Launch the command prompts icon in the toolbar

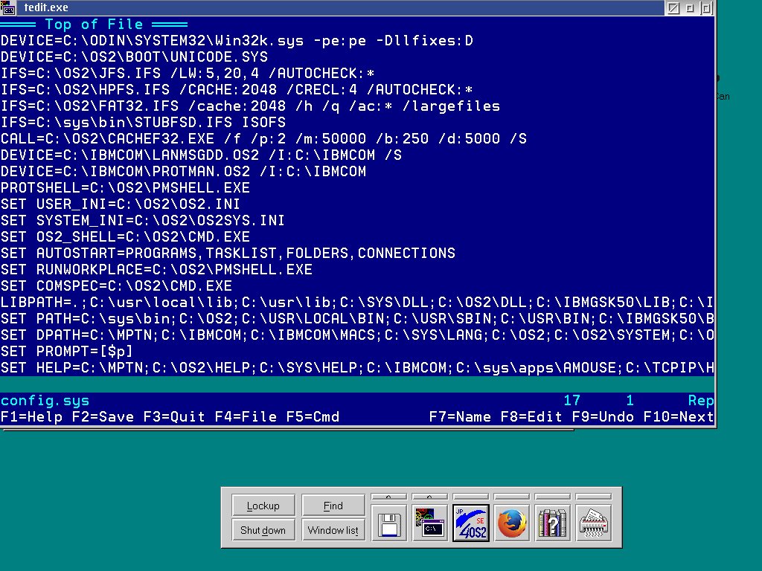[x=430, y=523]
